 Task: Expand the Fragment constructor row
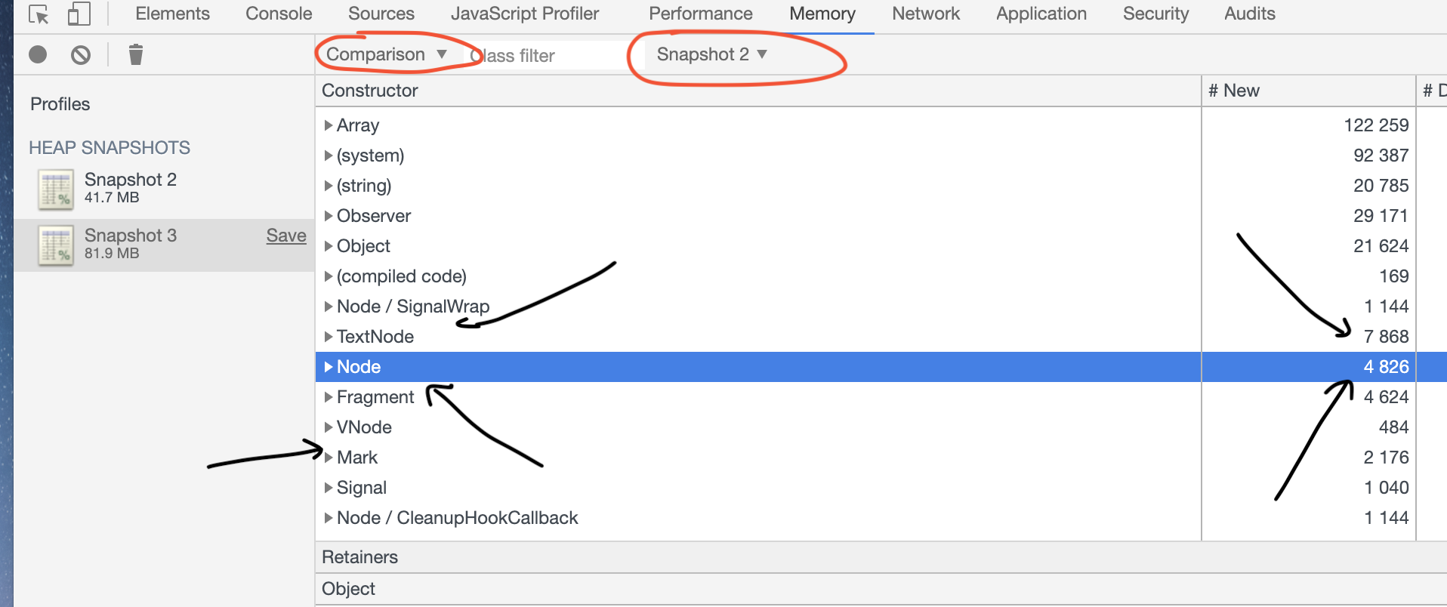click(x=329, y=397)
